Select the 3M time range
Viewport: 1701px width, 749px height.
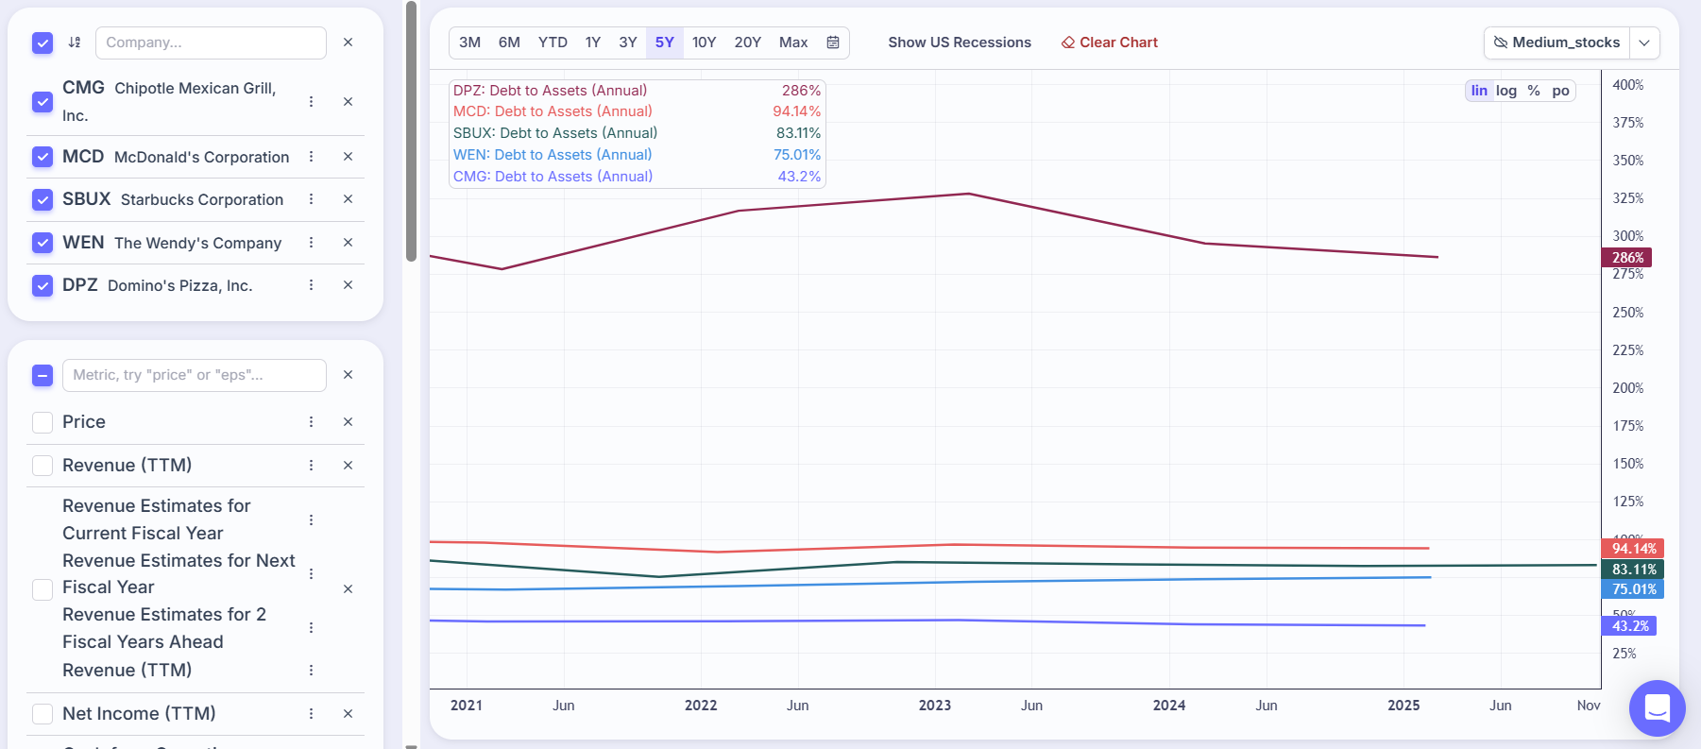coord(469,43)
